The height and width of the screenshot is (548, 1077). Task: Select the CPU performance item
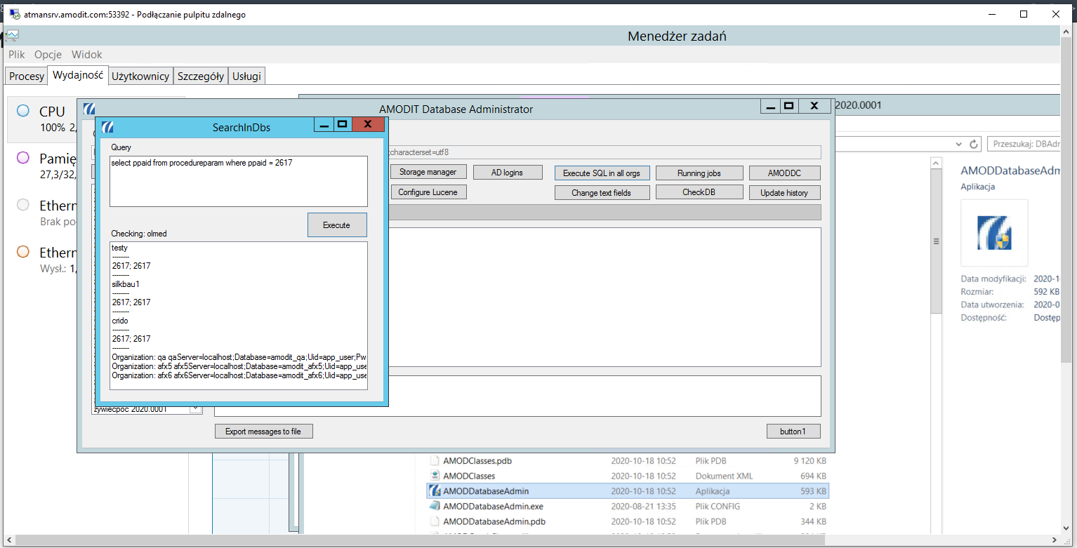tap(42, 119)
